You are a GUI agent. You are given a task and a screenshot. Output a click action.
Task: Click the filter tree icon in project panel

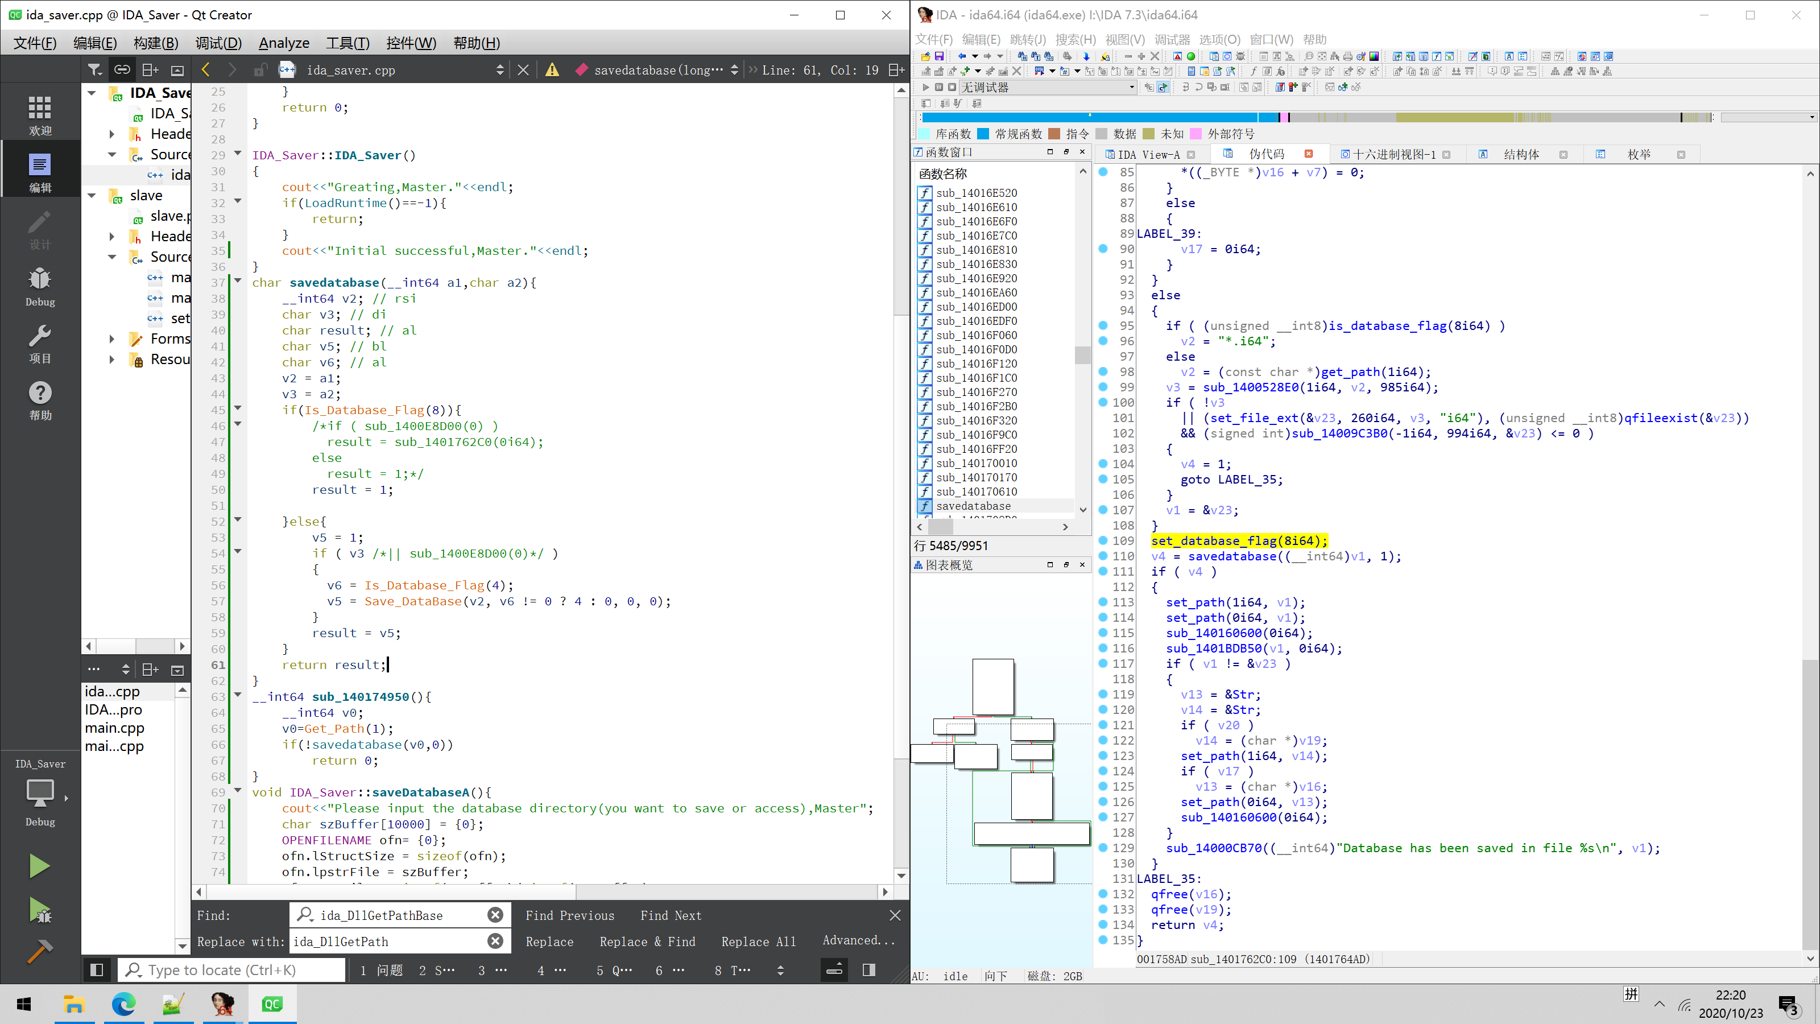[x=94, y=70]
